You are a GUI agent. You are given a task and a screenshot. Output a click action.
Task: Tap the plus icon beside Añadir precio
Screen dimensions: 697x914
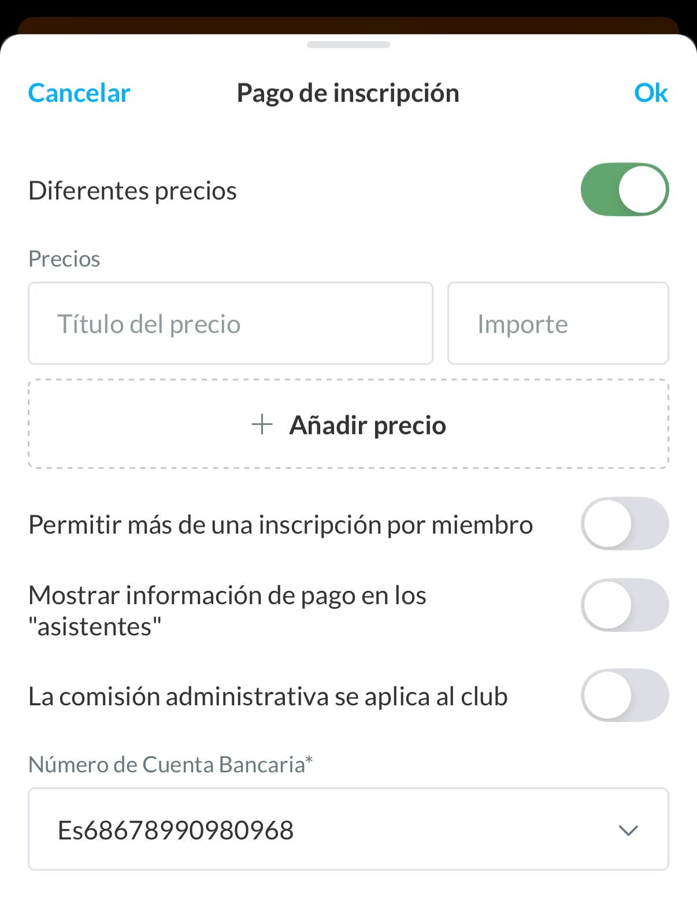point(262,424)
